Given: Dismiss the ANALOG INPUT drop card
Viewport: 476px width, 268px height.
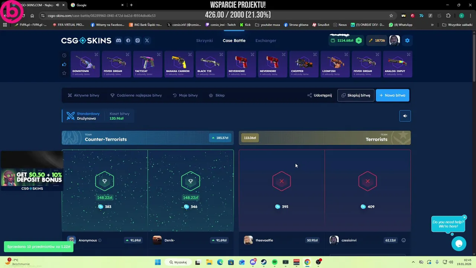Looking at the screenshot, I should click(409, 54).
